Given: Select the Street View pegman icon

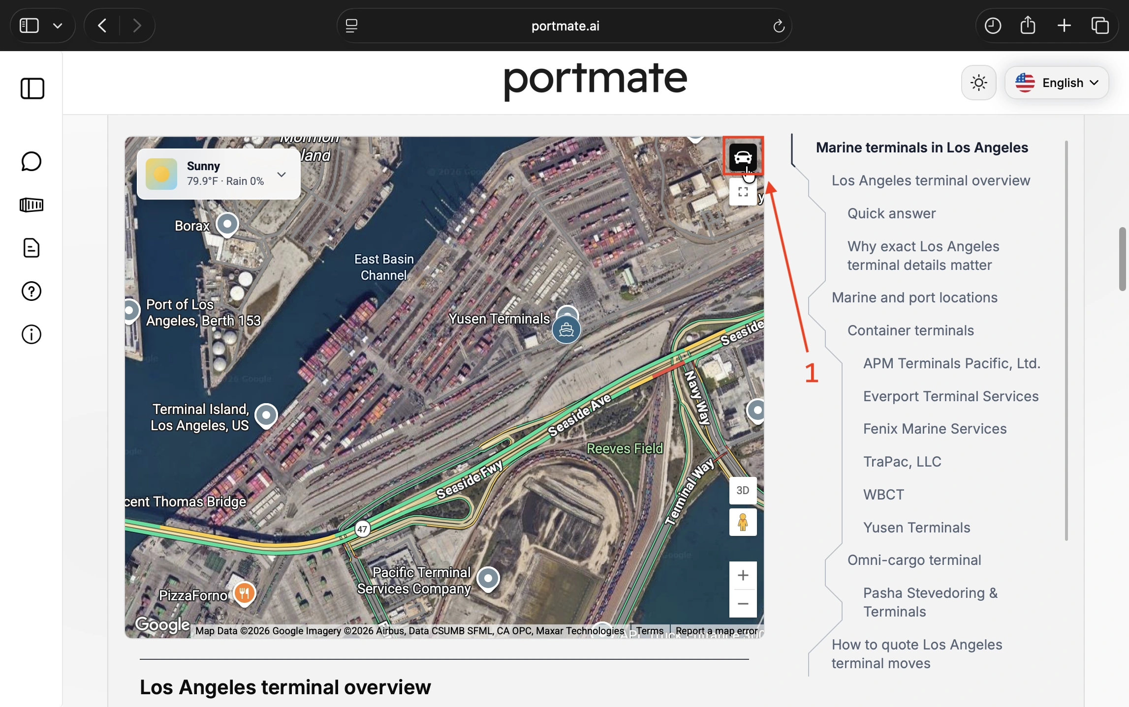Looking at the screenshot, I should (x=743, y=522).
